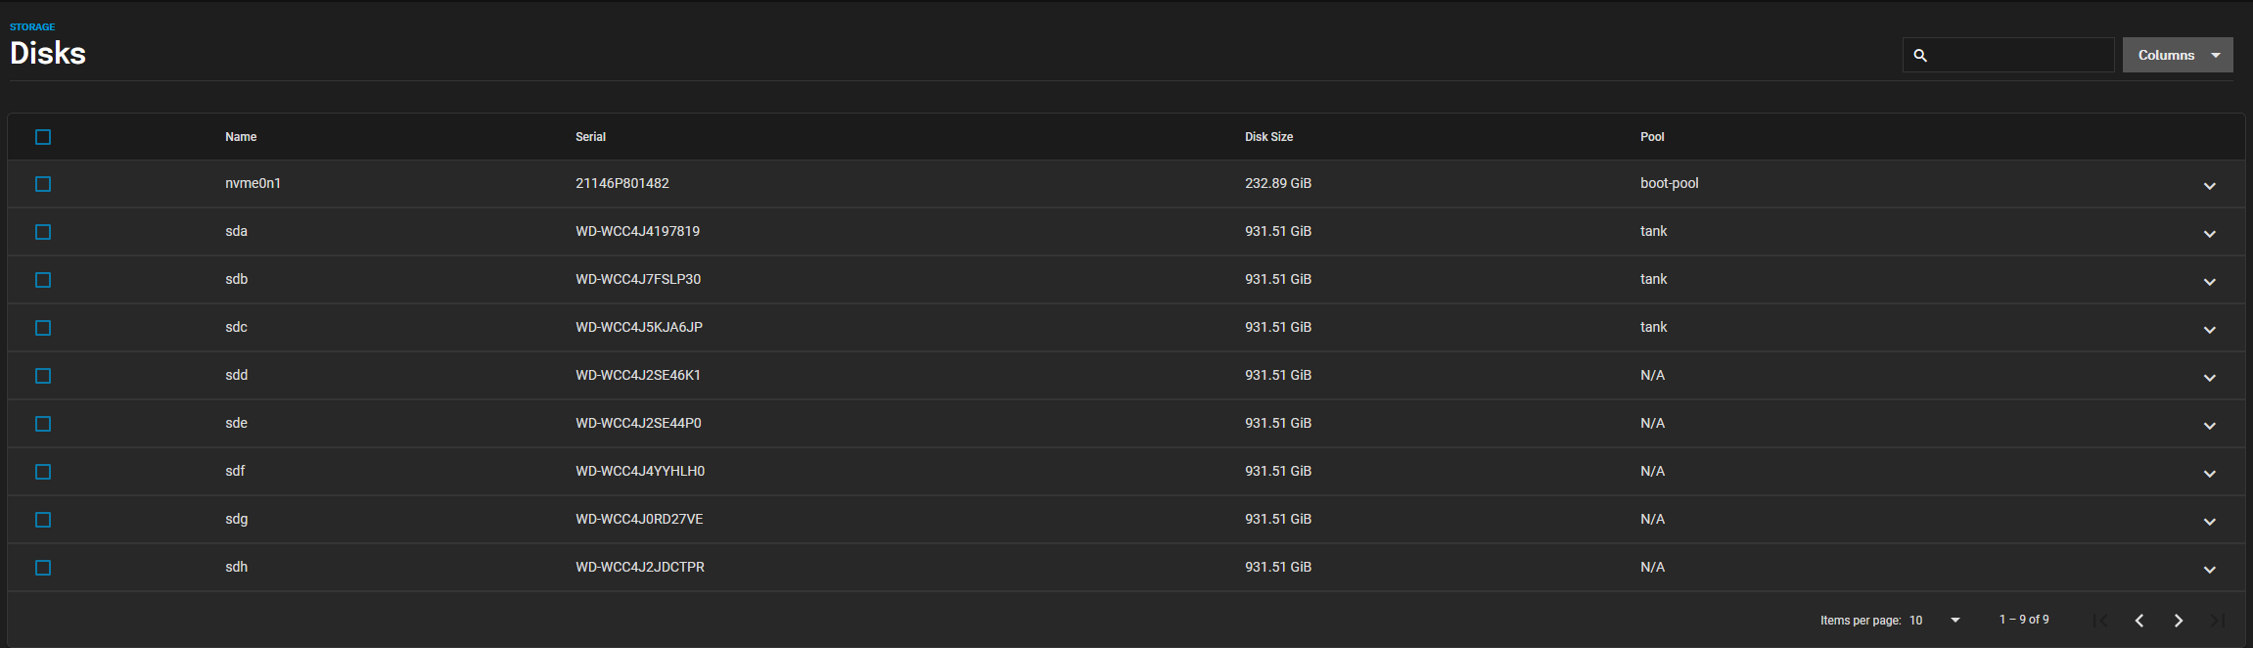The height and width of the screenshot is (648, 2253).
Task: Tick the sdg disk checkbox
Action: click(43, 520)
